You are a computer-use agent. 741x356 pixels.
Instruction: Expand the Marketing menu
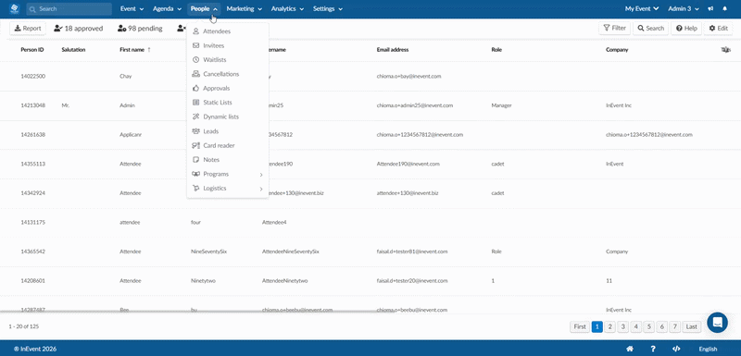(244, 8)
